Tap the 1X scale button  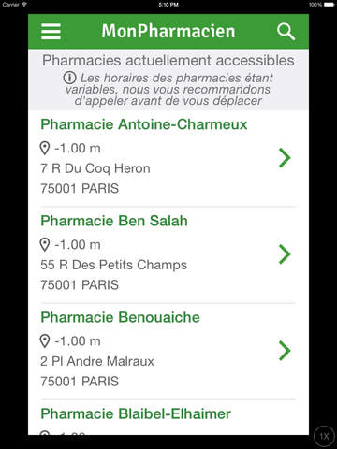click(x=324, y=436)
